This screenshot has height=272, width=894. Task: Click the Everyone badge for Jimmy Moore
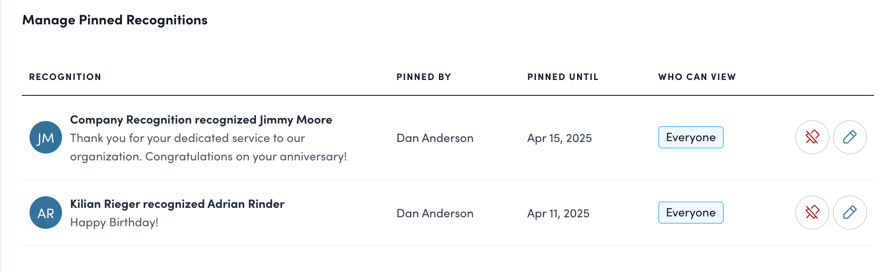point(690,137)
